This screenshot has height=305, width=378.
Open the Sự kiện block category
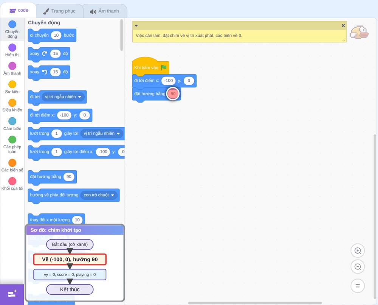click(x=12, y=87)
